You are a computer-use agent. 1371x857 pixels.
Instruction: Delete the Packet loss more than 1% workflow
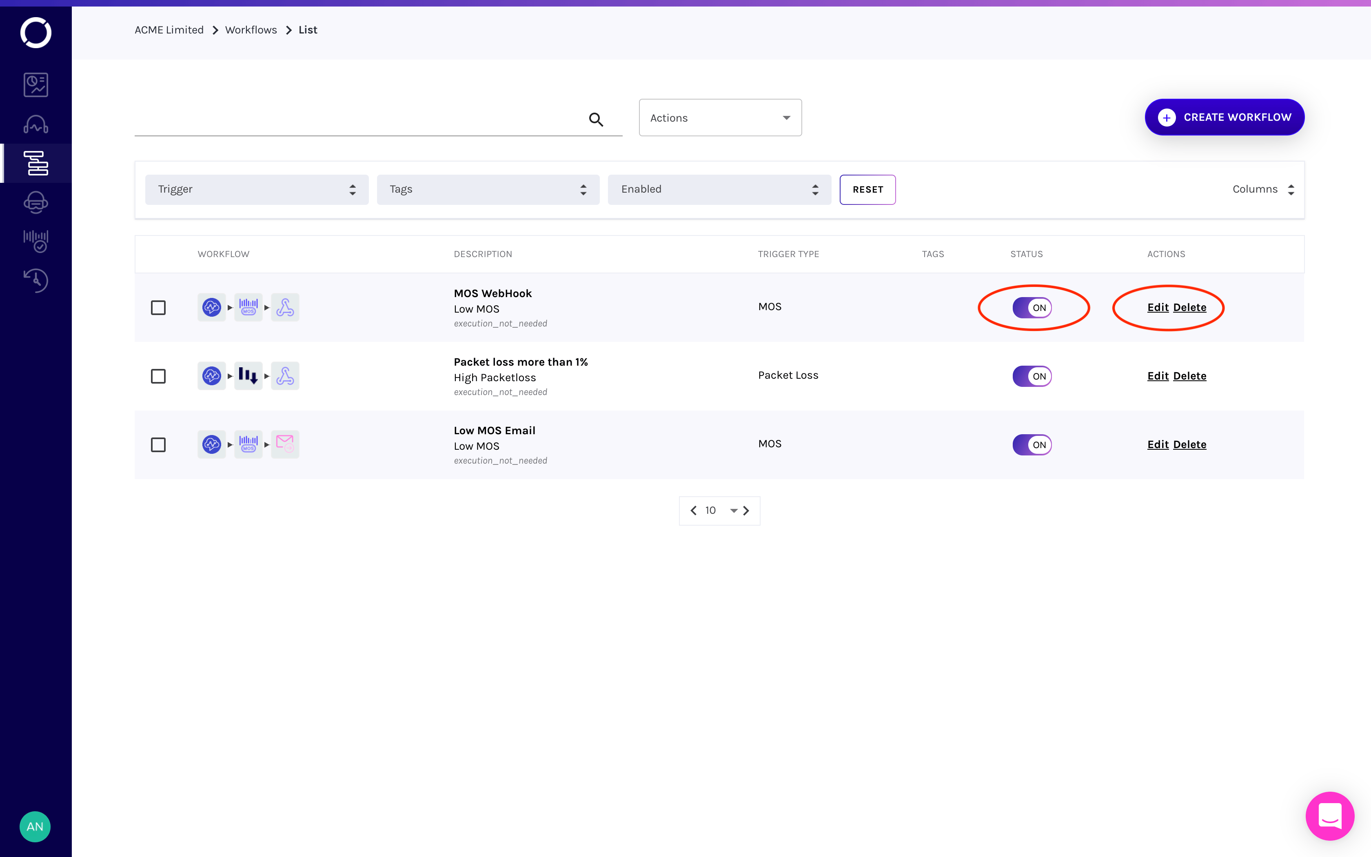pyautogui.click(x=1190, y=376)
